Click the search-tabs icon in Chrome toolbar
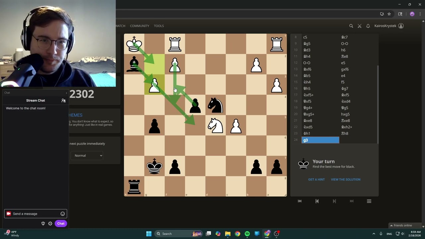 [x=400, y=14]
